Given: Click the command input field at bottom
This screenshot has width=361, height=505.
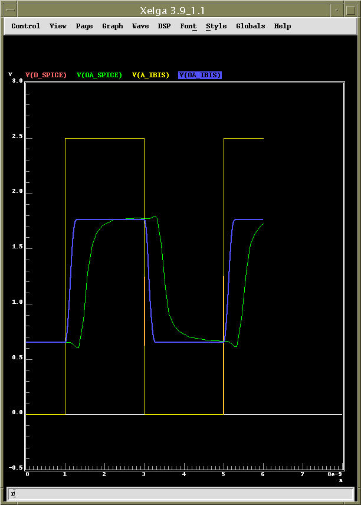Looking at the screenshot, I should (180, 493).
